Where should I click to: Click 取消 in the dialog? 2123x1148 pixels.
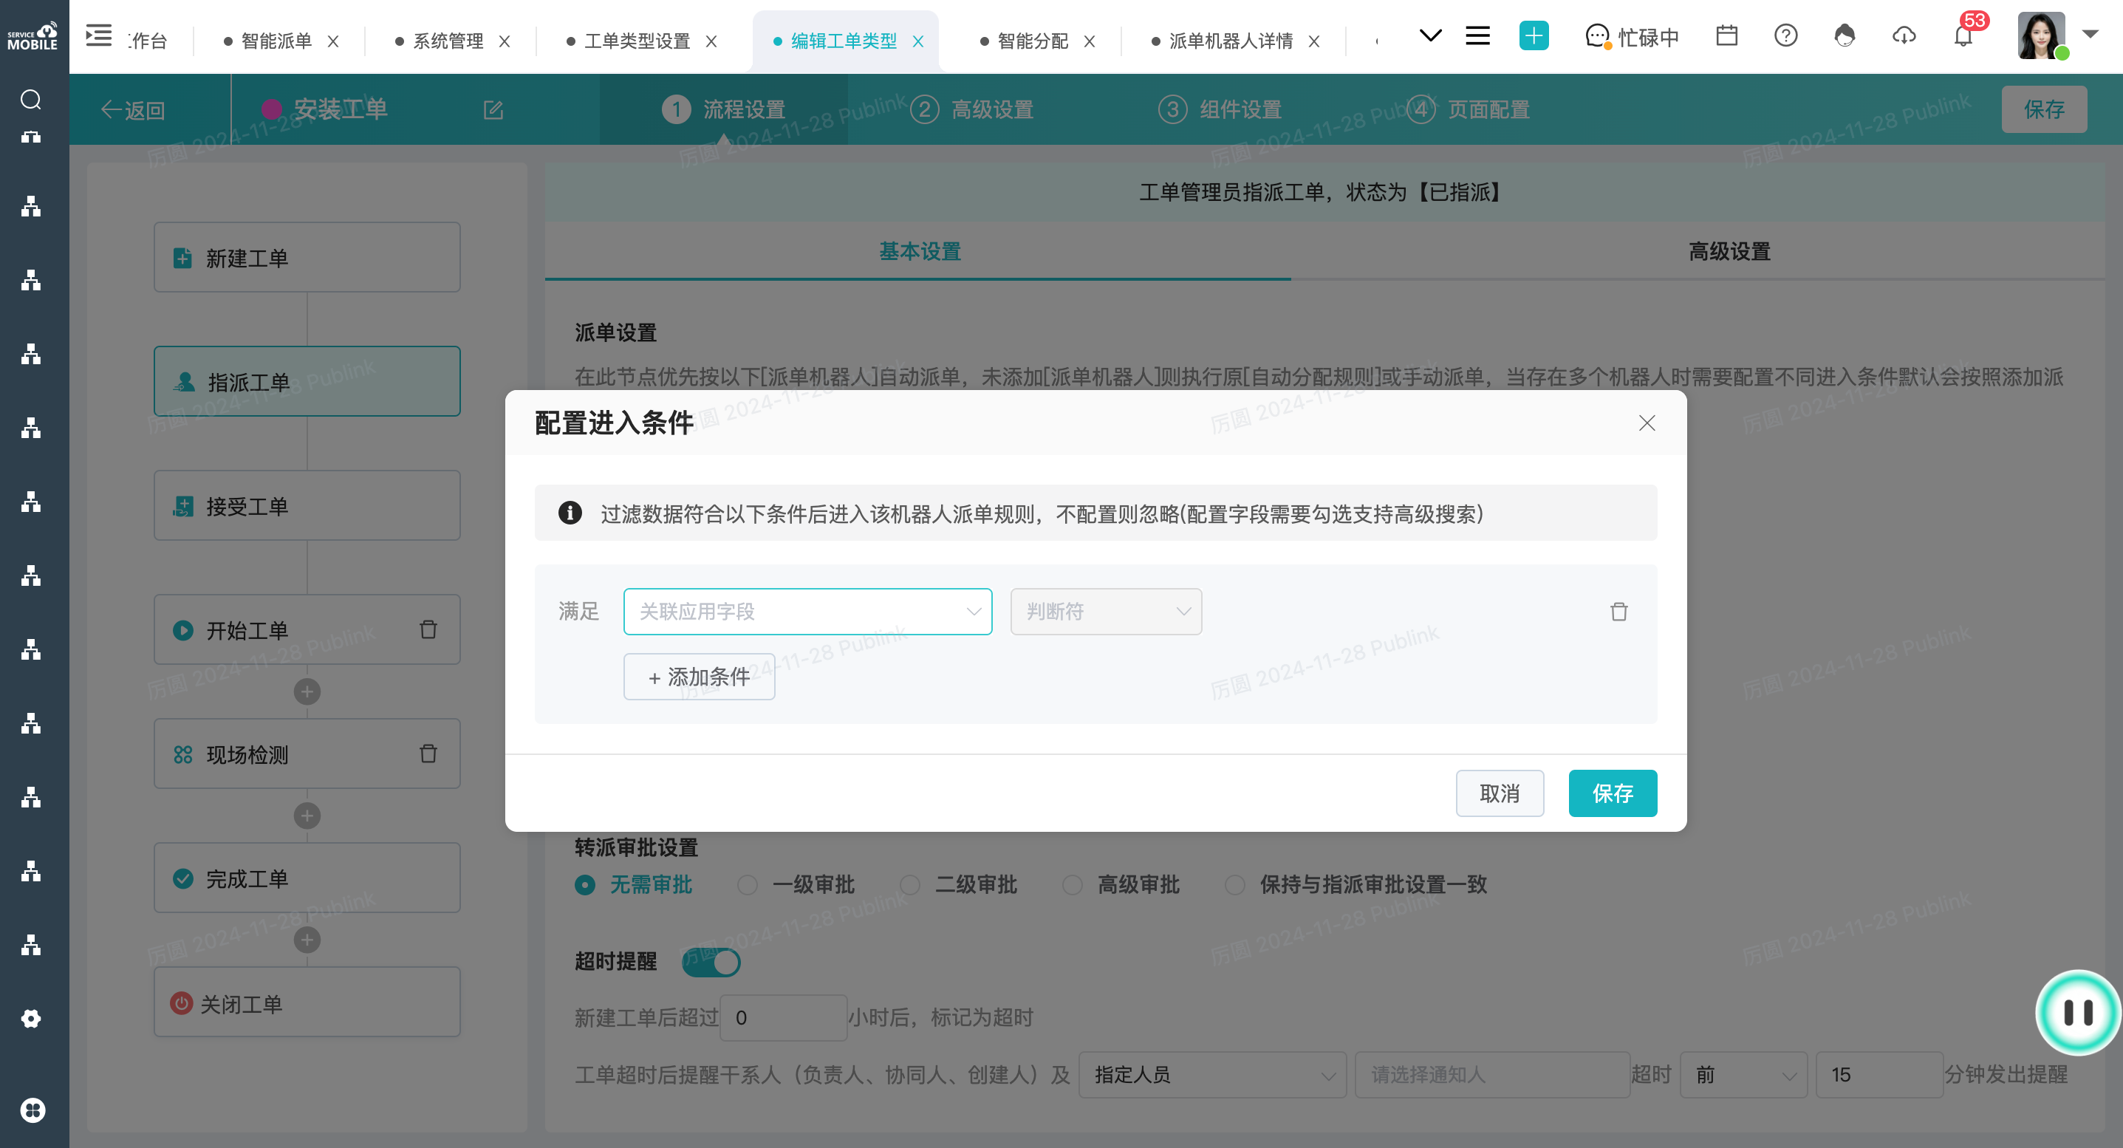[1500, 793]
